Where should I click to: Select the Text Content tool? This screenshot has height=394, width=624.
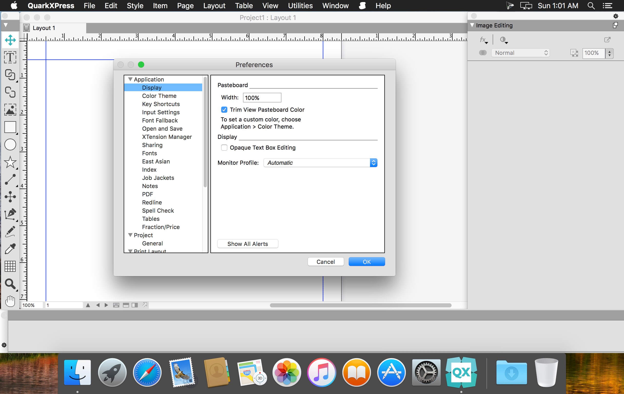[10, 57]
